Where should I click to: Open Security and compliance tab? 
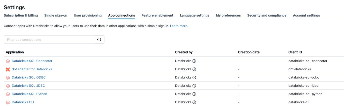[267, 15]
